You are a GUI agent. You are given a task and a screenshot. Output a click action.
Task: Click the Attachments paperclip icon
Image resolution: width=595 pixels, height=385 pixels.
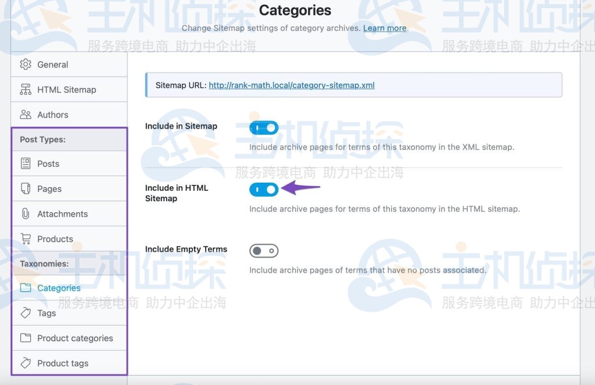point(24,213)
